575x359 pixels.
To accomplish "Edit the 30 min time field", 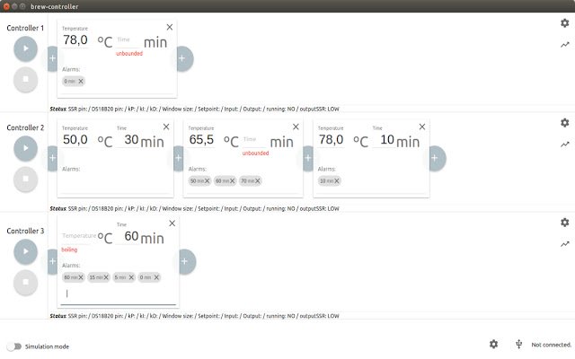I will click(128, 140).
